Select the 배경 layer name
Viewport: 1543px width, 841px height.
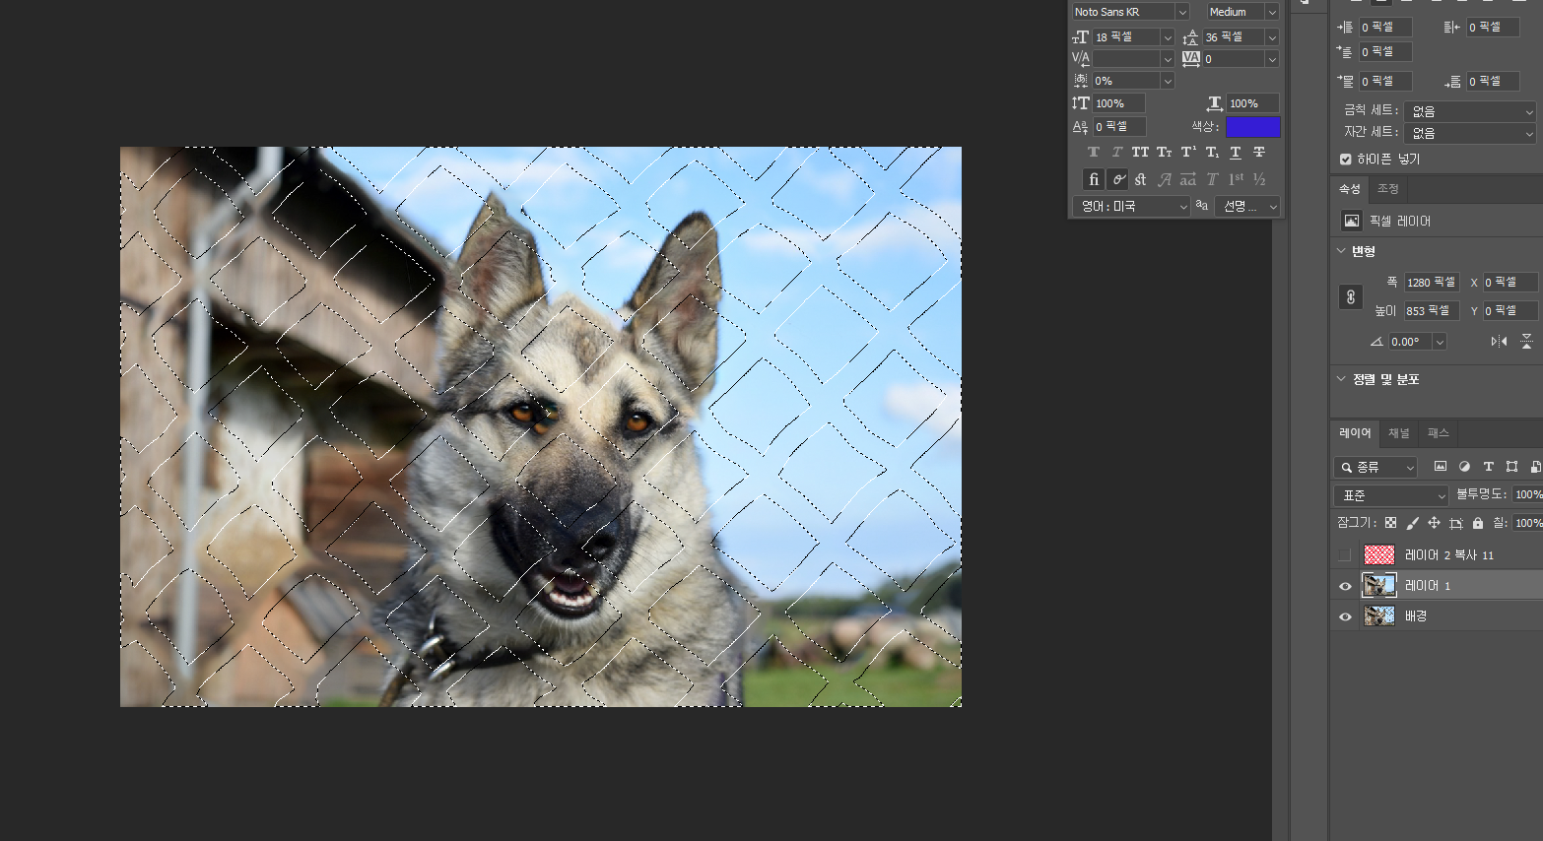click(1416, 616)
